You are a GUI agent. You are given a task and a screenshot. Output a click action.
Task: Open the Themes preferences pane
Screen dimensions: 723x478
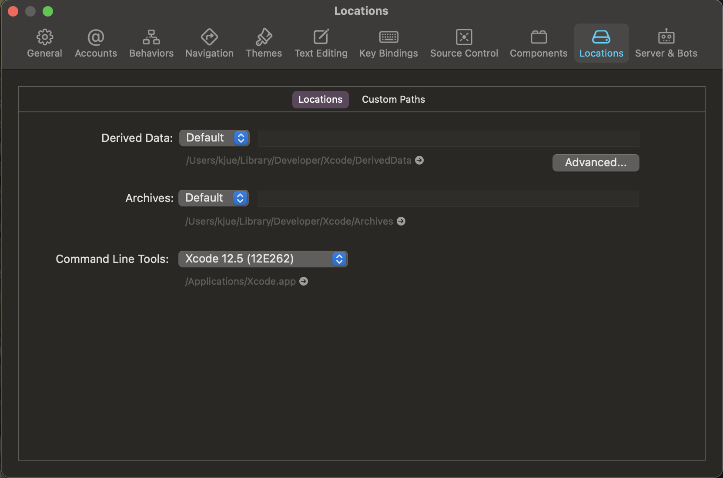pyautogui.click(x=263, y=42)
